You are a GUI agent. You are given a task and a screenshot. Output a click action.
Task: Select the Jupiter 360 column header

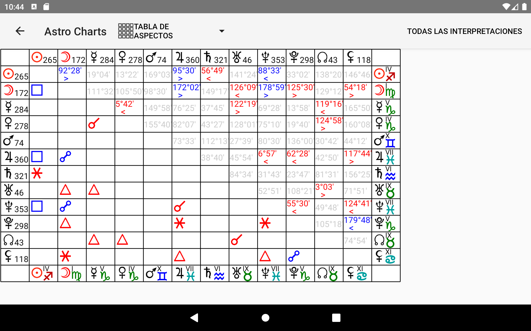(x=186, y=58)
